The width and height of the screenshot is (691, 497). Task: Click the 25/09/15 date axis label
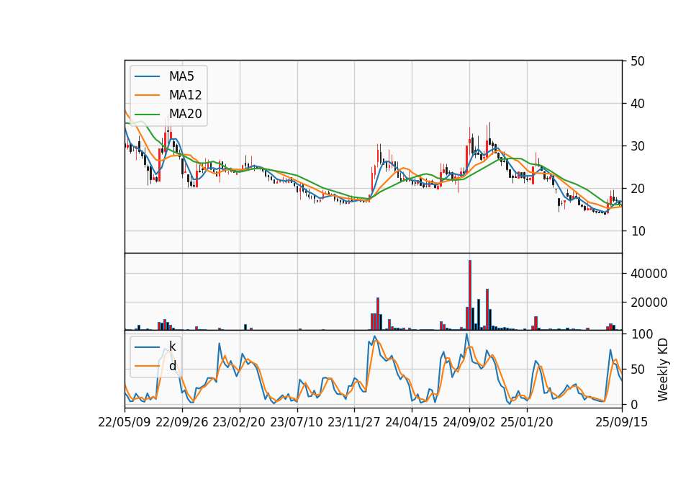[621, 422]
